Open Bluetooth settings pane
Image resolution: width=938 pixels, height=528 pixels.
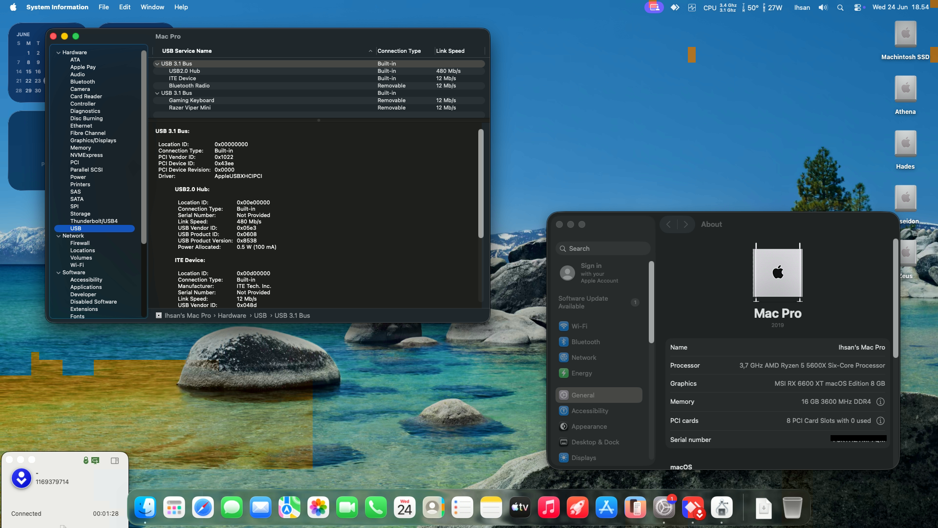click(x=599, y=342)
